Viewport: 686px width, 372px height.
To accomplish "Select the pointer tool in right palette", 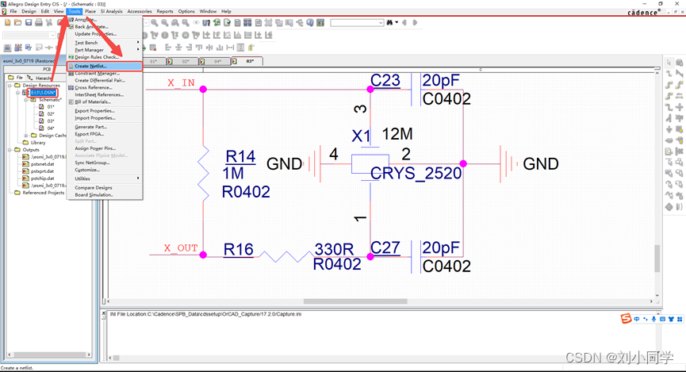I will coord(669,63).
